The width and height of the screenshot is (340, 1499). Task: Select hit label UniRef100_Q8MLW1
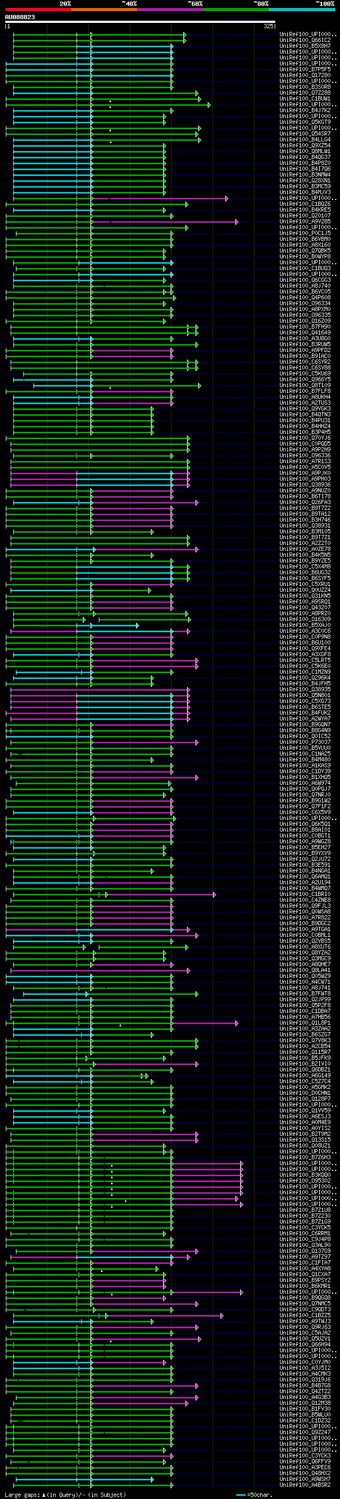(305, 152)
